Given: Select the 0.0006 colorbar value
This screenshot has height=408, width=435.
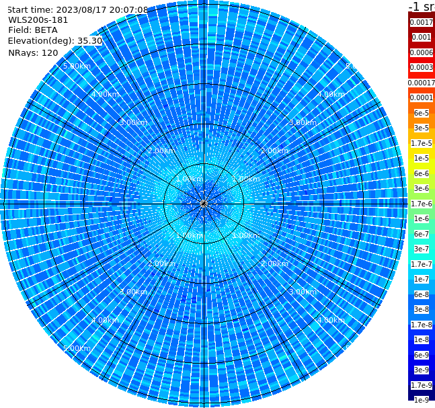Looking at the screenshot, I should click(x=422, y=52).
